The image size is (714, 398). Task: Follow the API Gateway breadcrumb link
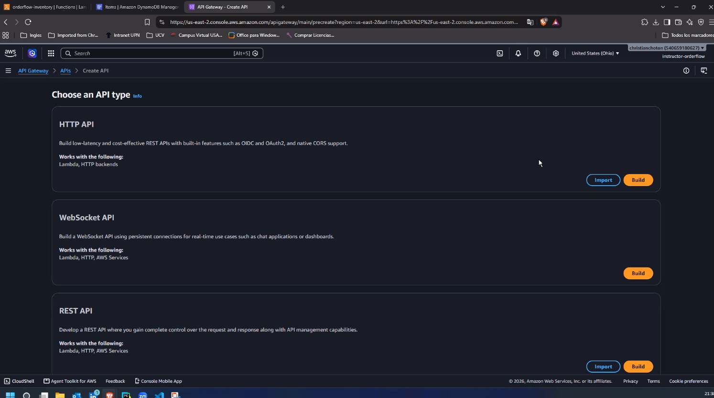(x=33, y=71)
